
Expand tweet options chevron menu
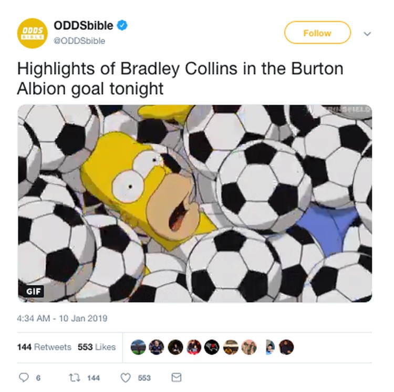coord(367,34)
